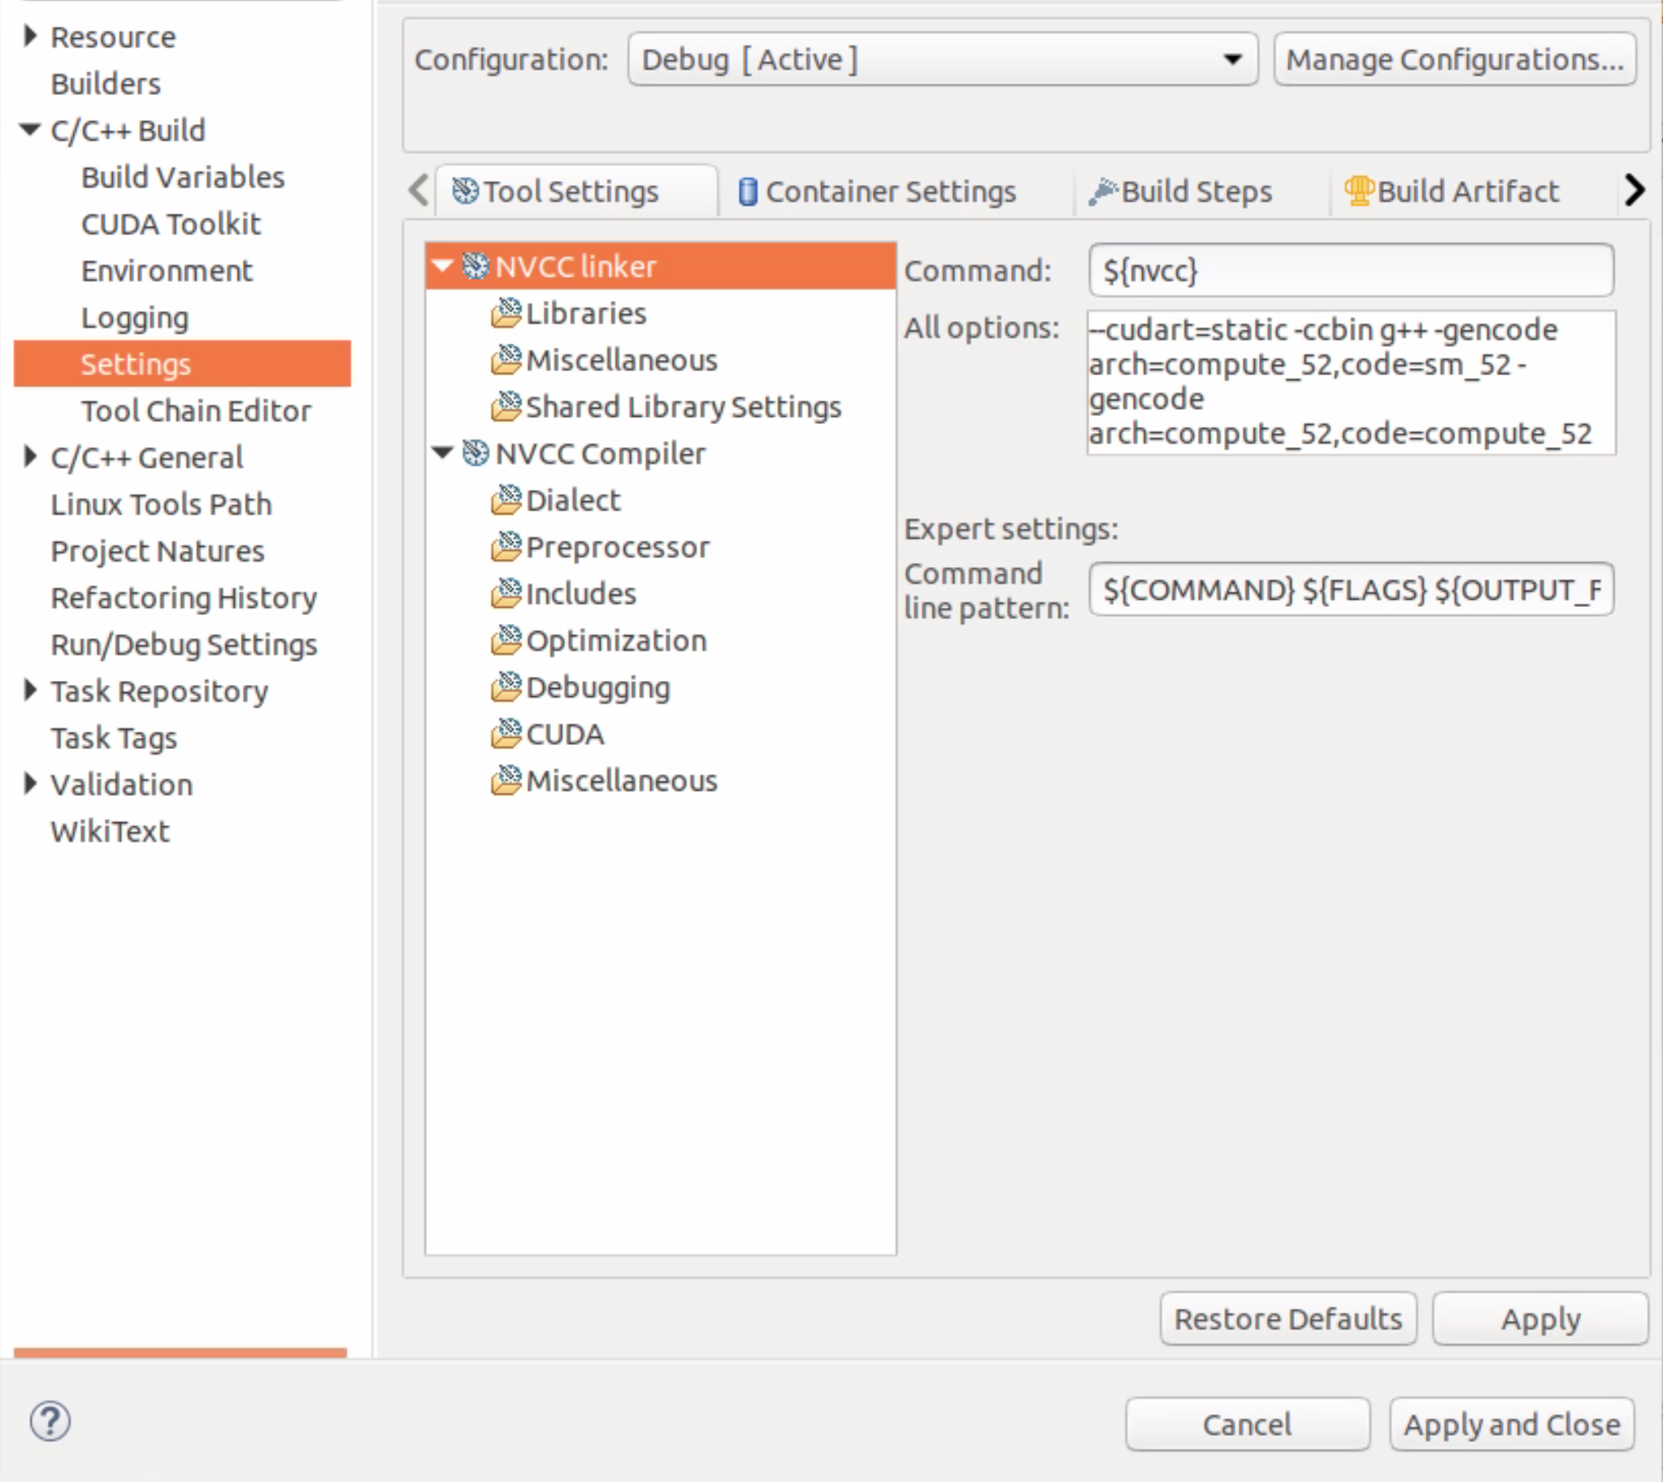Screen dimensions: 1663x1482
Task: Click the Debugging option category icon
Action: click(506, 687)
